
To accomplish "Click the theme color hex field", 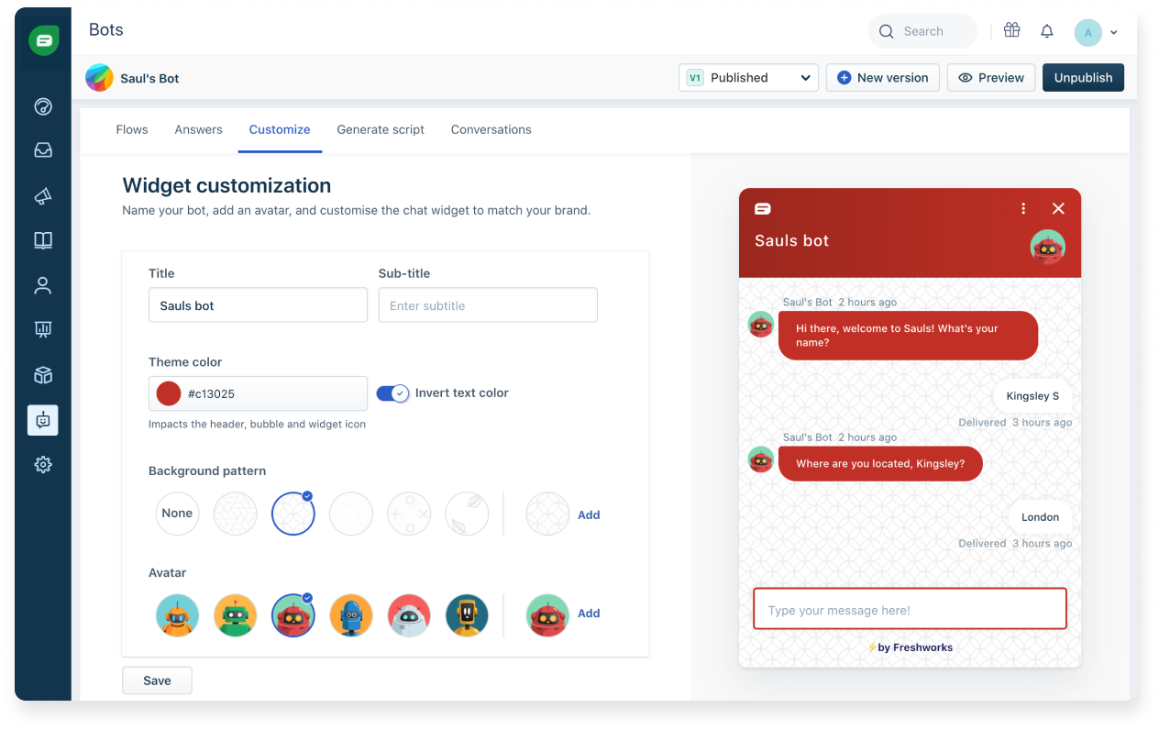I will 258,393.
